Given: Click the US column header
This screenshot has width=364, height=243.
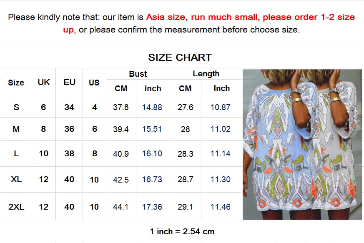Looking at the screenshot, I should pos(94,83).
